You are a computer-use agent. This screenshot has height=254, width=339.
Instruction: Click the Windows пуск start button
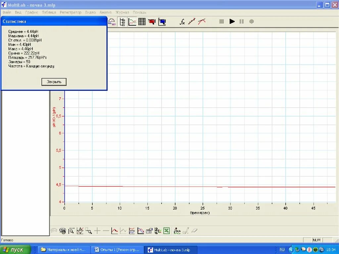tap(15, 250)
